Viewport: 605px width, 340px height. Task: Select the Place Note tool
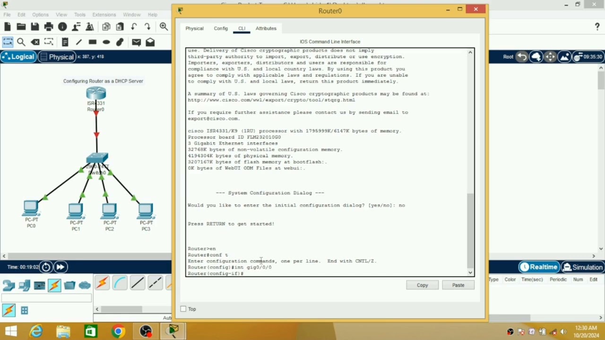tap(65, 42)
